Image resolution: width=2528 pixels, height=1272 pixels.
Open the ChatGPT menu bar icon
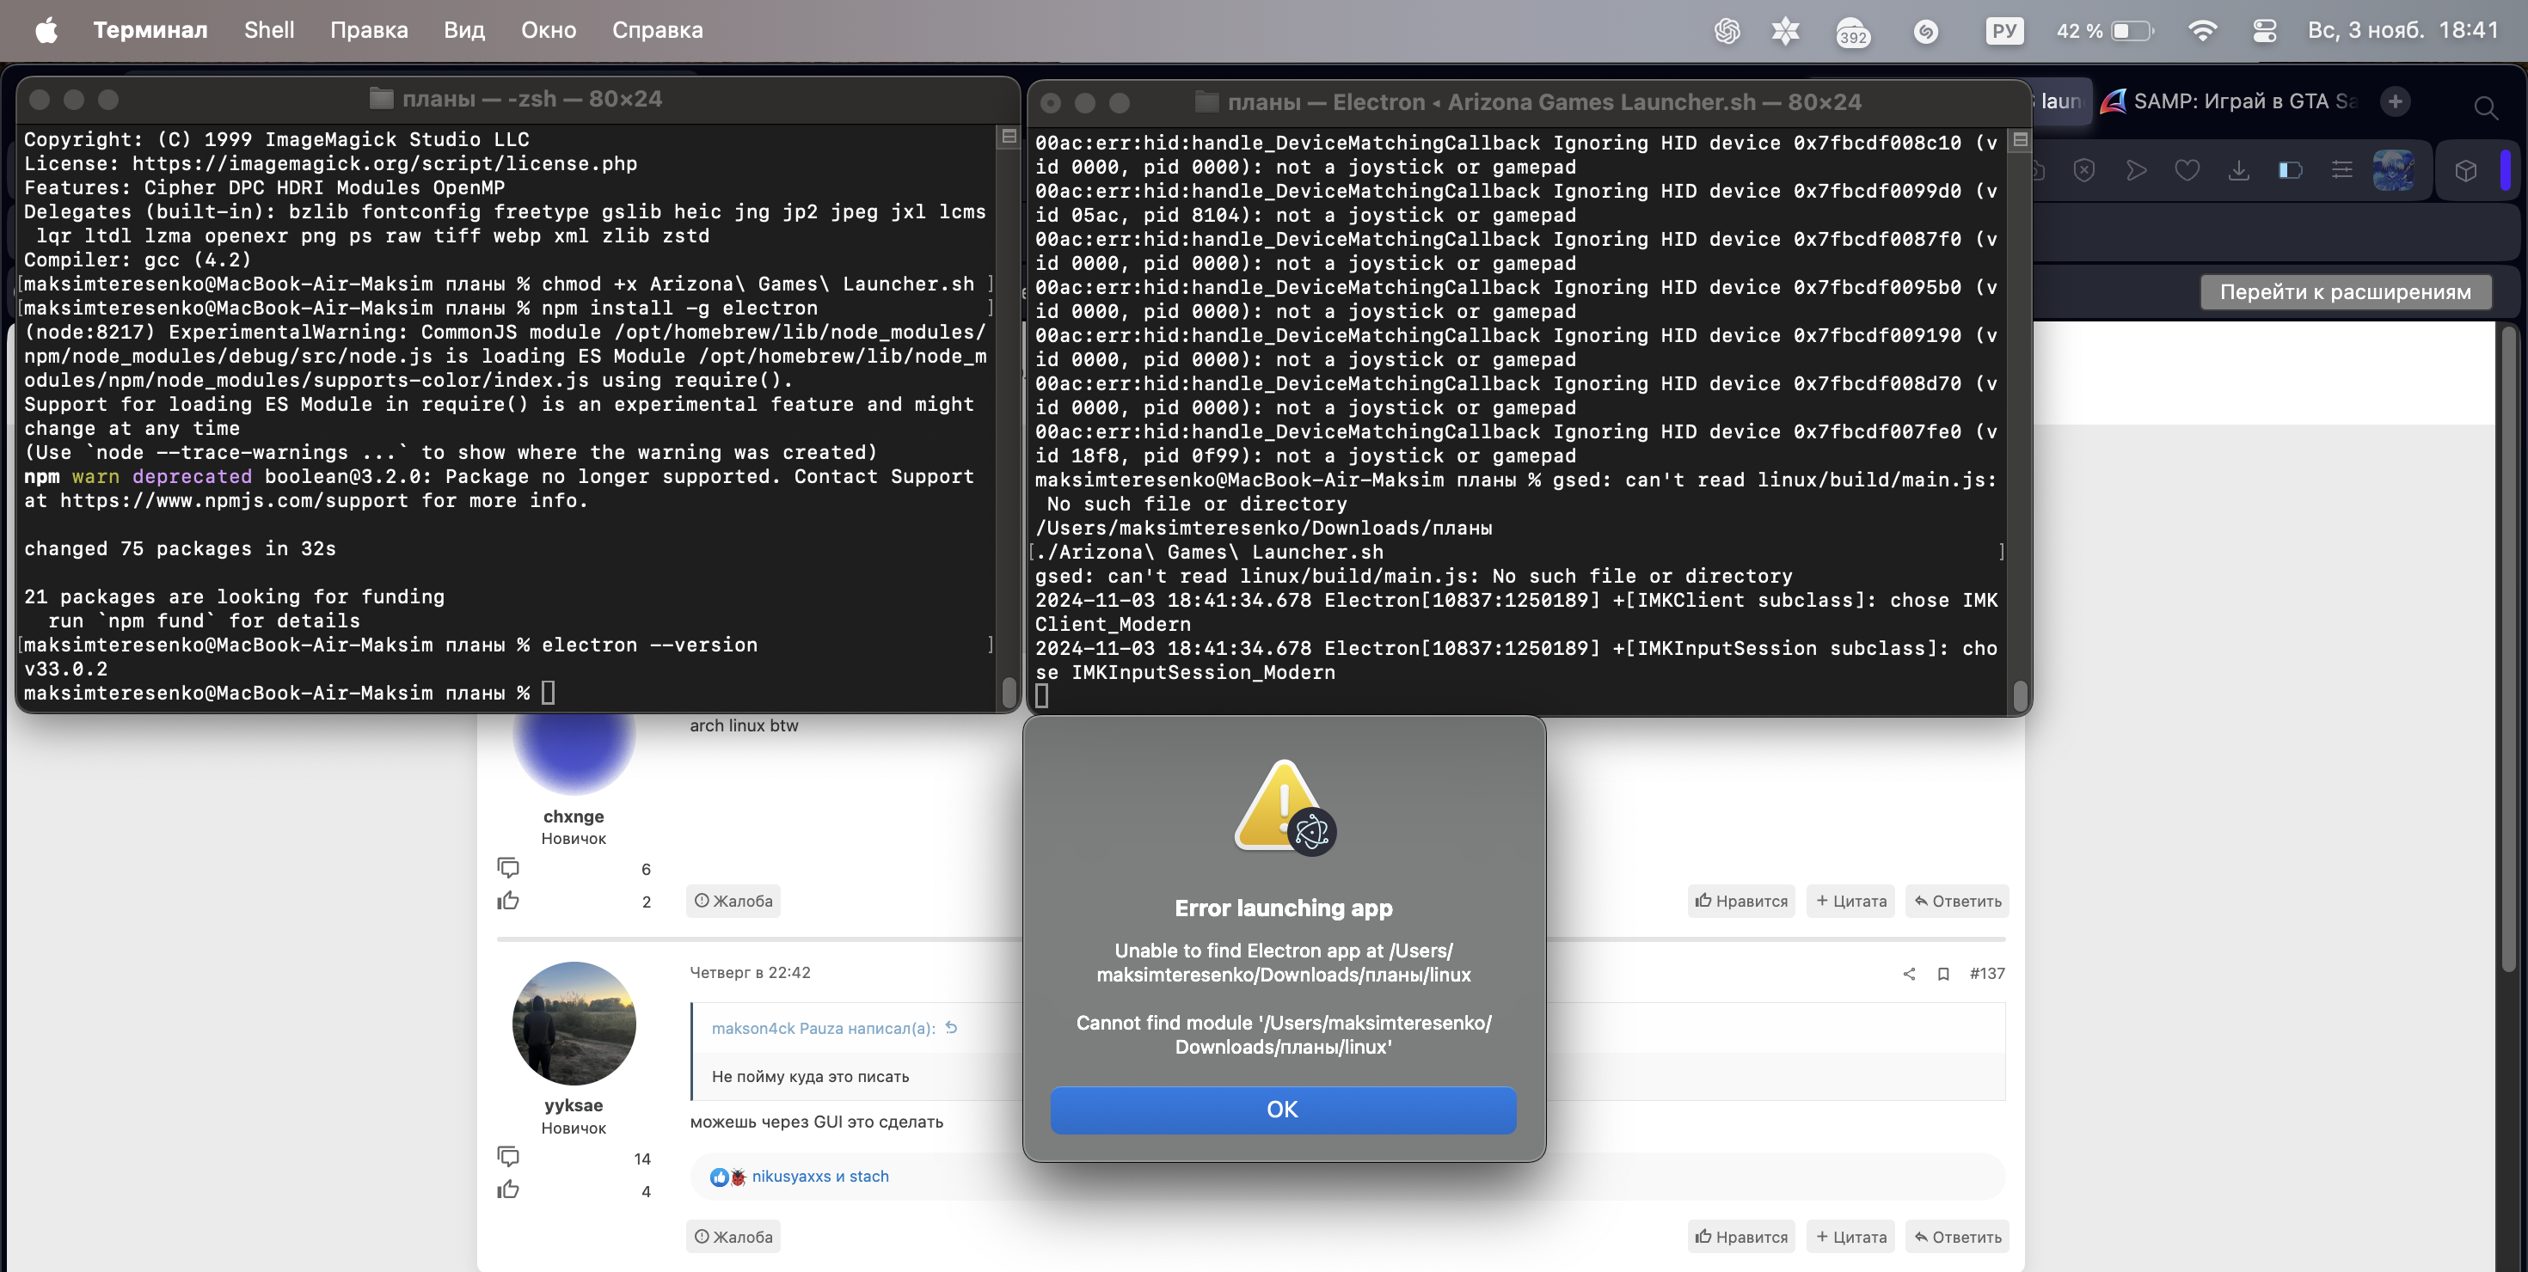tap(1727, 32)
